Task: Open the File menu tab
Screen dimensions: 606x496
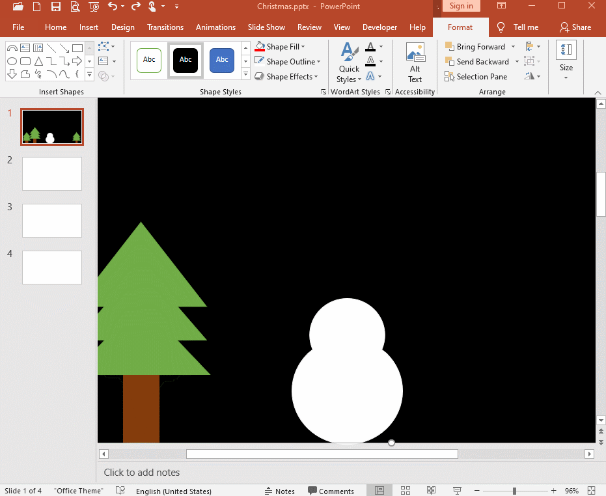Action: (18, 27)
